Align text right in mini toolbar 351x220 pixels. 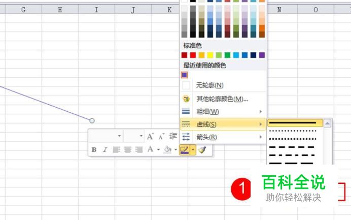click(139, 149)
